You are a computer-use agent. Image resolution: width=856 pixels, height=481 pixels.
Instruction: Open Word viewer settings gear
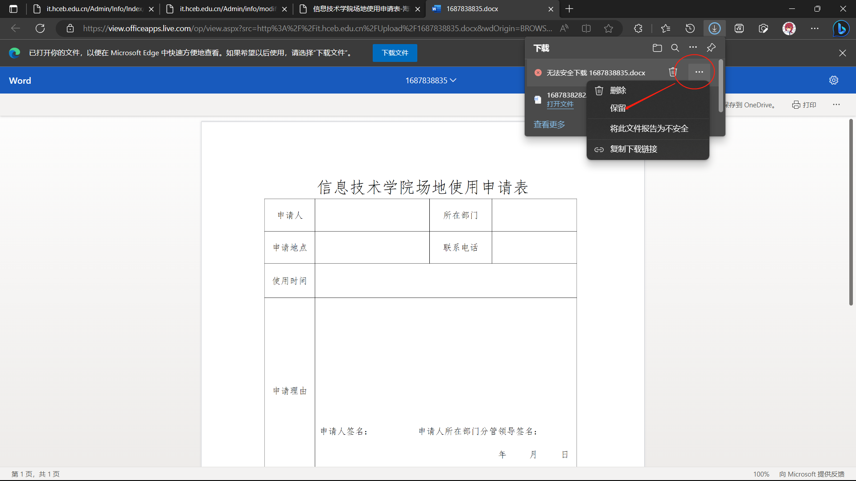(834, 80)
